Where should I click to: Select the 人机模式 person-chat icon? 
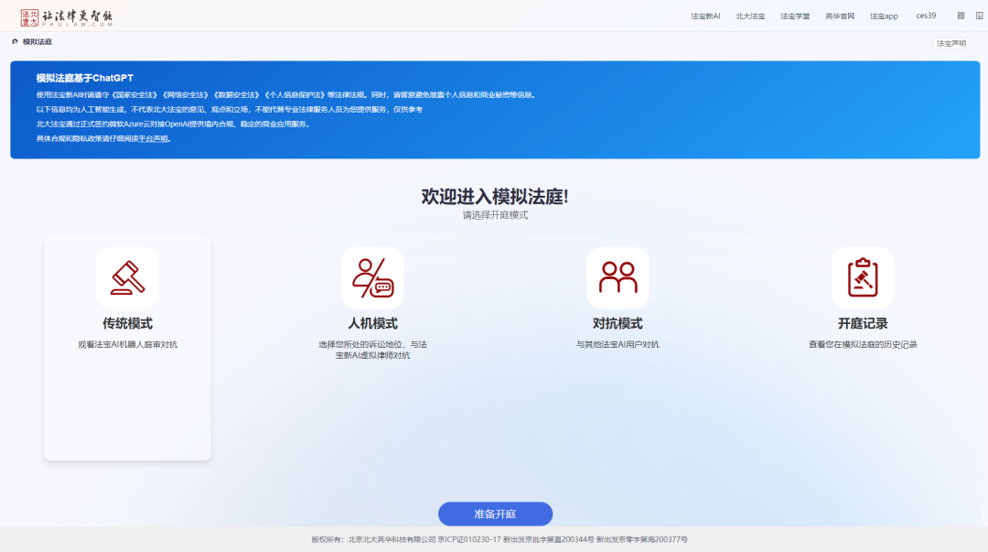pyautogui.click(x=372, y=277)
